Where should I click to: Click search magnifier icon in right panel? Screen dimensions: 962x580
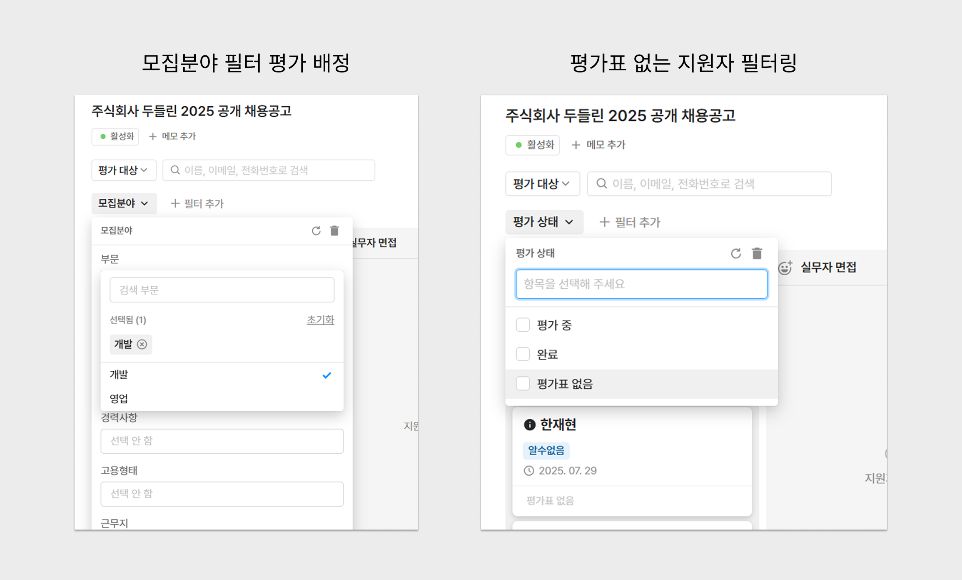click(x=601, y=184)
